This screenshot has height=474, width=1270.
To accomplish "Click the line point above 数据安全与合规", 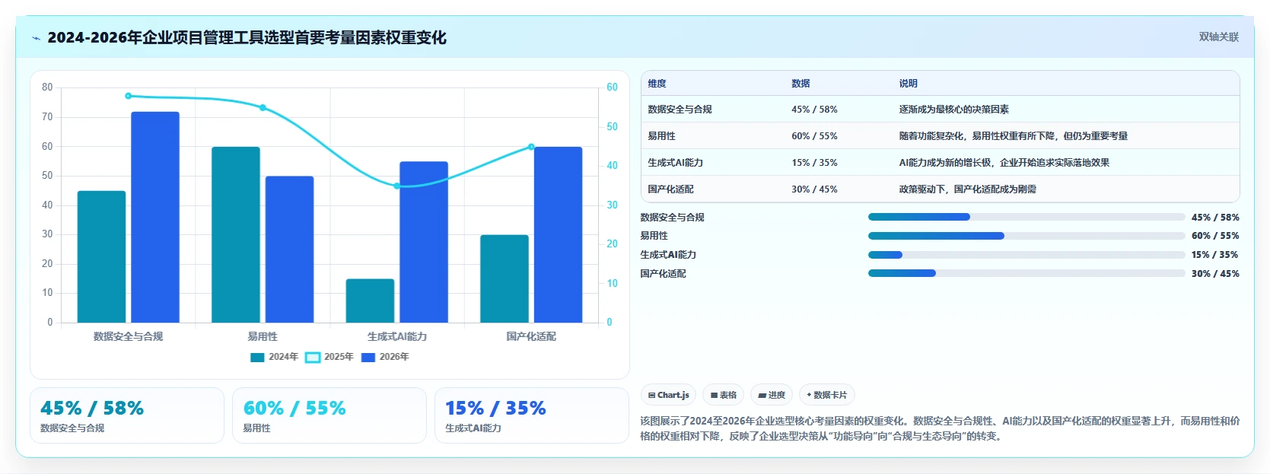I will 128,96.
